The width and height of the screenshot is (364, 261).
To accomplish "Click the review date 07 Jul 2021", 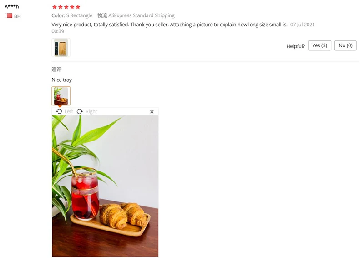I will tap(303, 25).
